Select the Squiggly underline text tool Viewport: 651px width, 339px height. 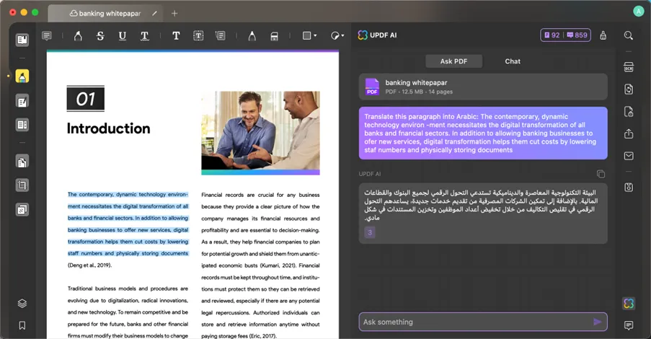point(144,36)
